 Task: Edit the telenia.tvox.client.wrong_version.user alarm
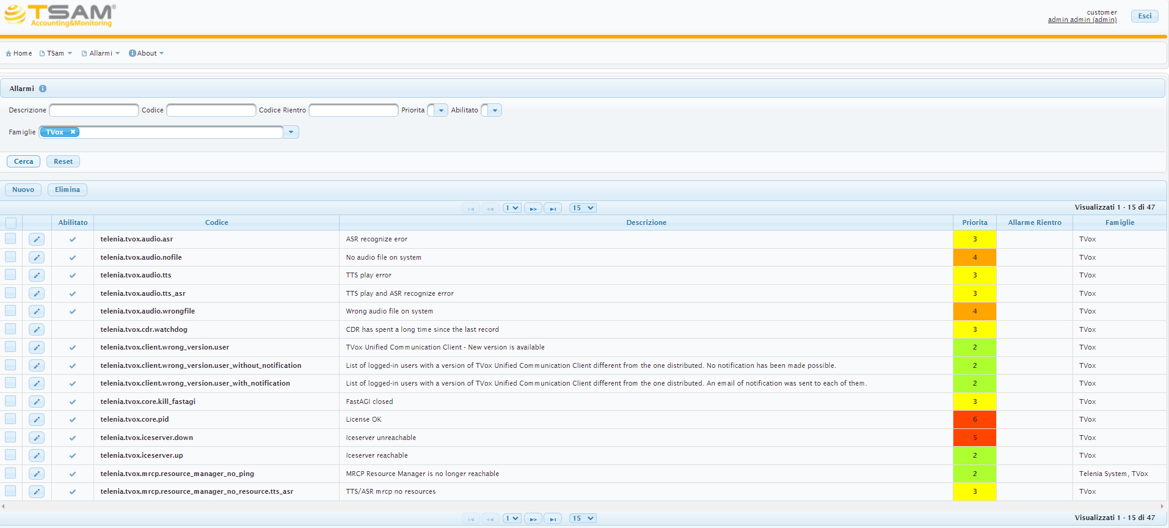(37, 348)
